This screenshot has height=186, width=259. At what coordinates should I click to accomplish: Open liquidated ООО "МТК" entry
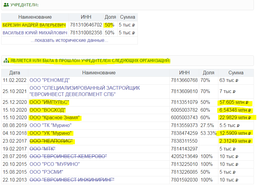(42, 149)
